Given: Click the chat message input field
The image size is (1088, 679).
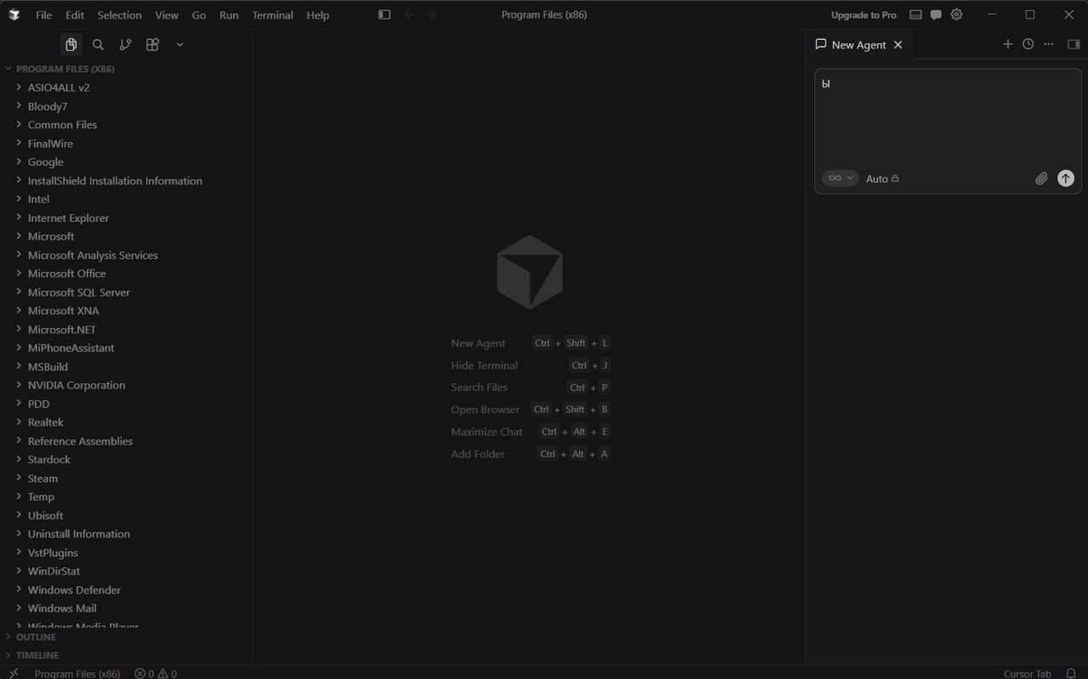Looking at the screenshot, I should (948, 117).
